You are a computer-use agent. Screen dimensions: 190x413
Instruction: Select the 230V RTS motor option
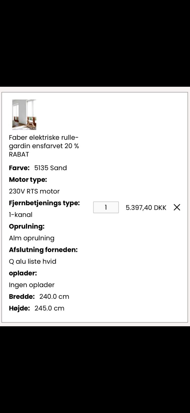coord(34,191)
